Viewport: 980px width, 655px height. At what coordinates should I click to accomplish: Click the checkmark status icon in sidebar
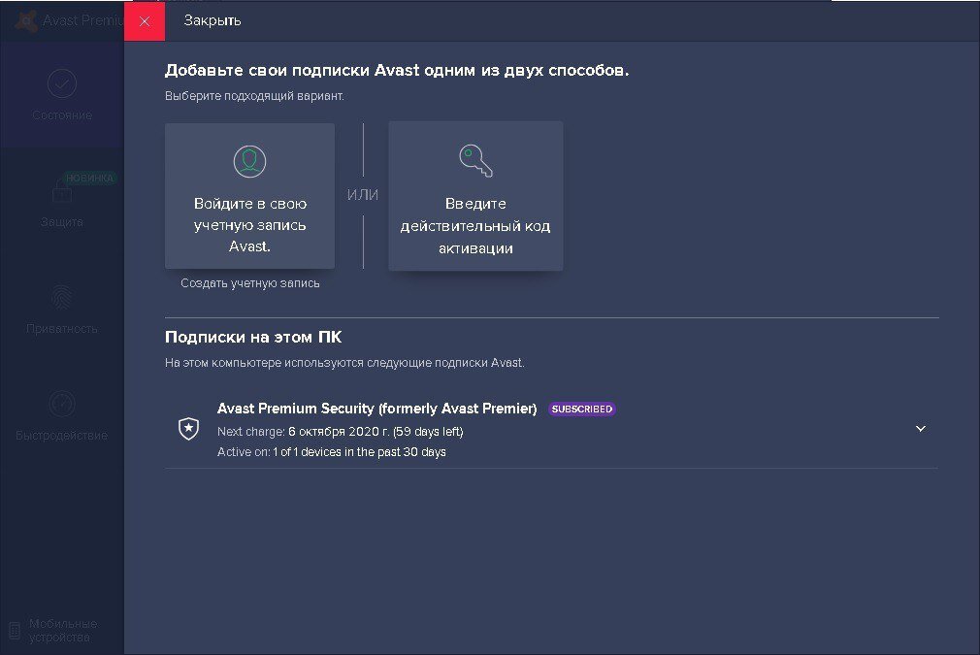(x=62, y=83)
